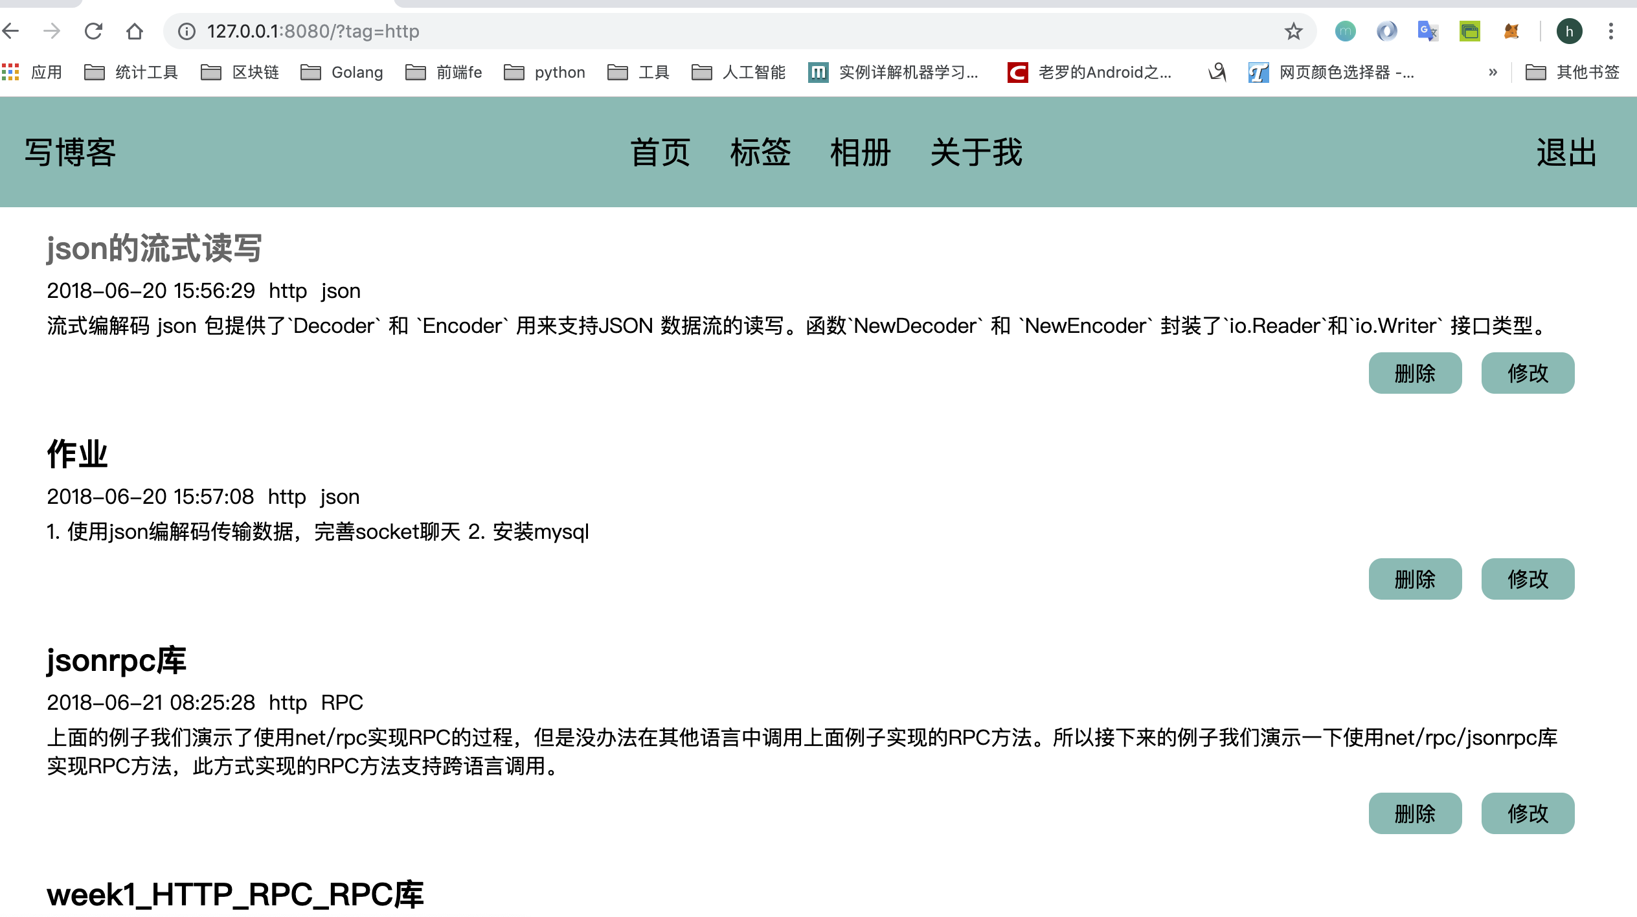This screenshot has width=1637, height=917.
Task: Click 删除 under the json的流式读写 post
Action: pos(1415,373)
